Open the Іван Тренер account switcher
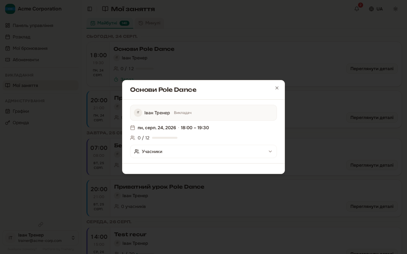The height and width of the screenshot is (254, 407). [40, 238]
